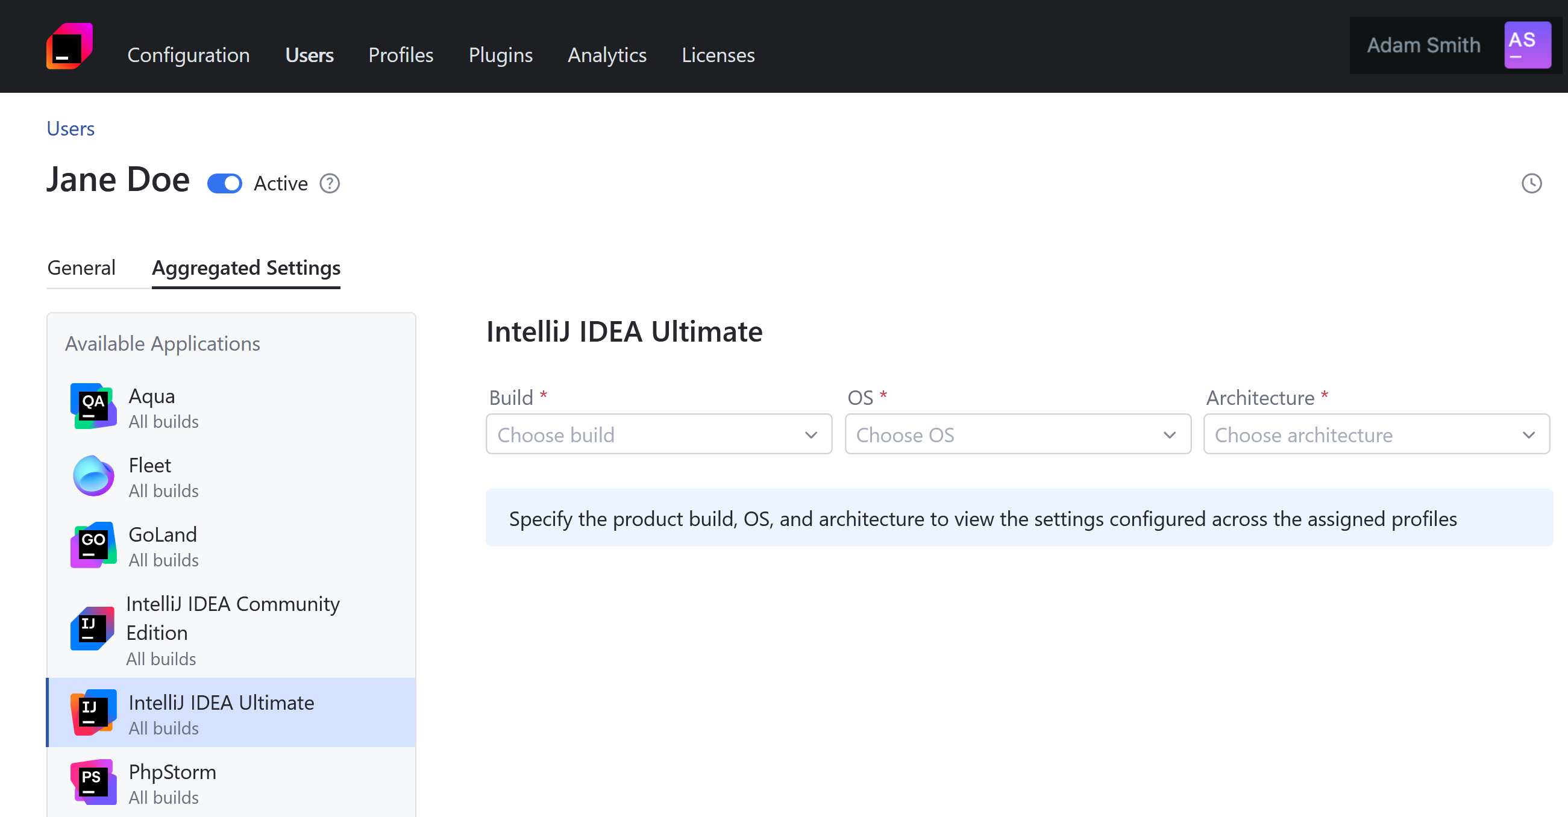Open the OS dropdown selector
The height and width of the screenshot is (817, 1568).
[x=1017, y=434]
